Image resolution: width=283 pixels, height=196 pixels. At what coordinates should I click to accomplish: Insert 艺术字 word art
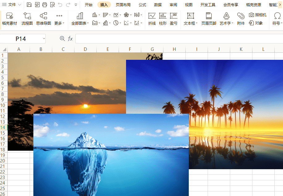click(226, 19)
